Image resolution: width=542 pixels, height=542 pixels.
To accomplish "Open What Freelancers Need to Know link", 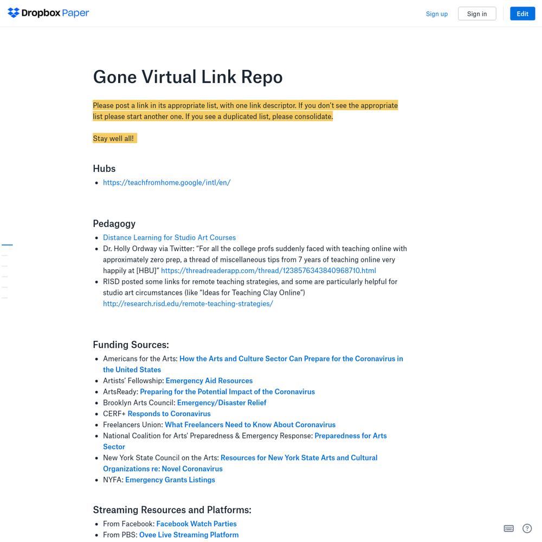I will [250, 425].
